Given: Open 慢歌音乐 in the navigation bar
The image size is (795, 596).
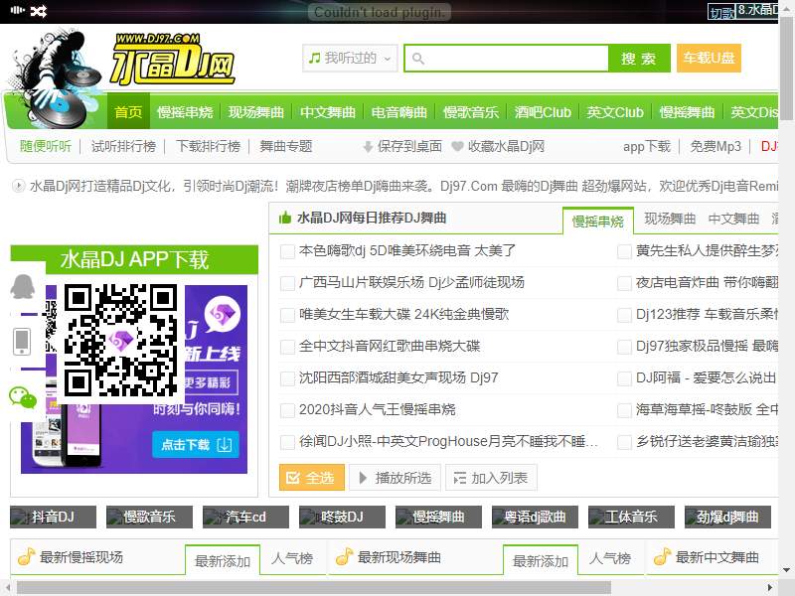Looking at the screenshot, I should coord(470,112).
